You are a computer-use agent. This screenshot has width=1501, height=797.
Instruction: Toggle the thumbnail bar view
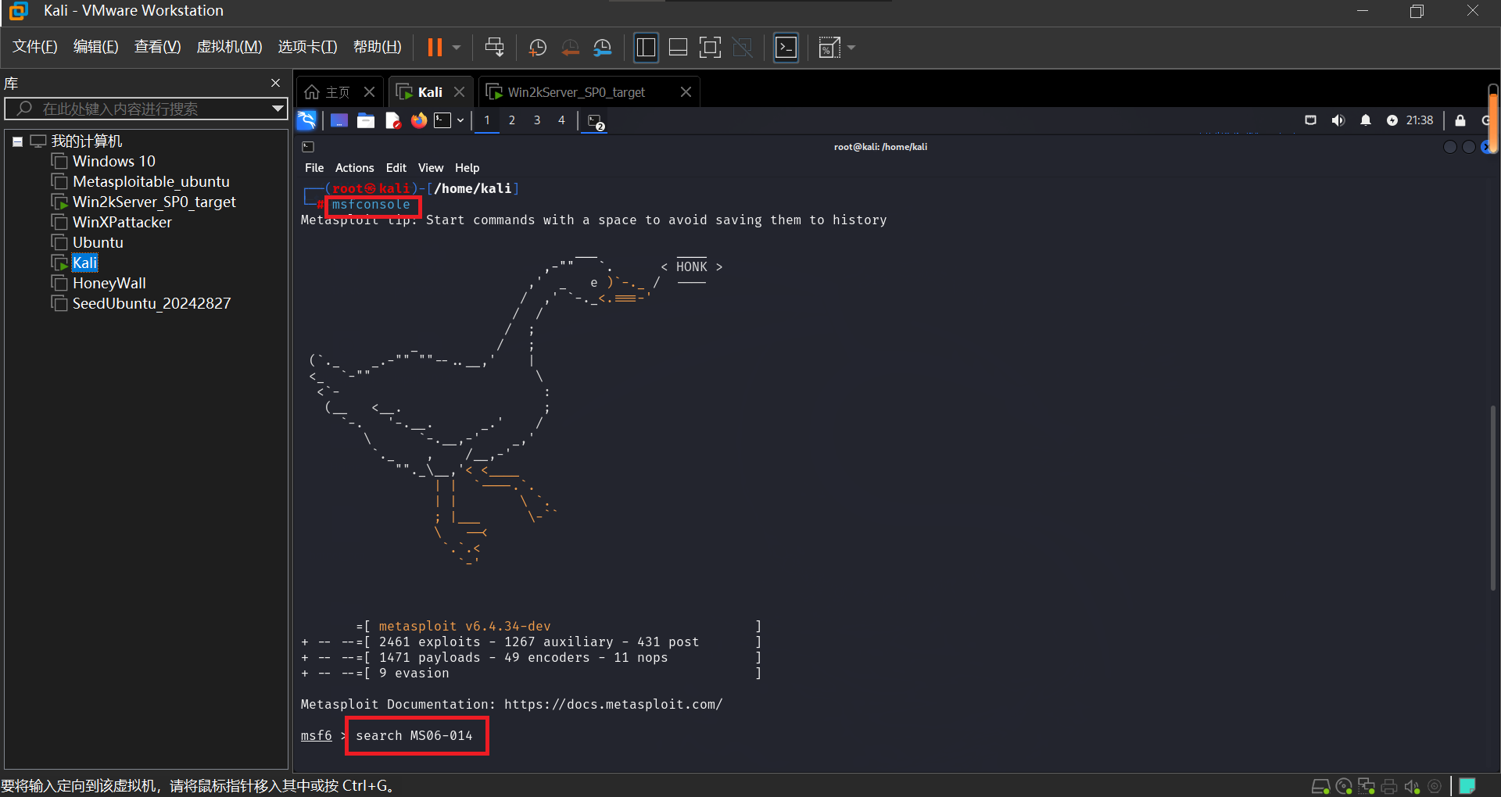click(678, 48)
